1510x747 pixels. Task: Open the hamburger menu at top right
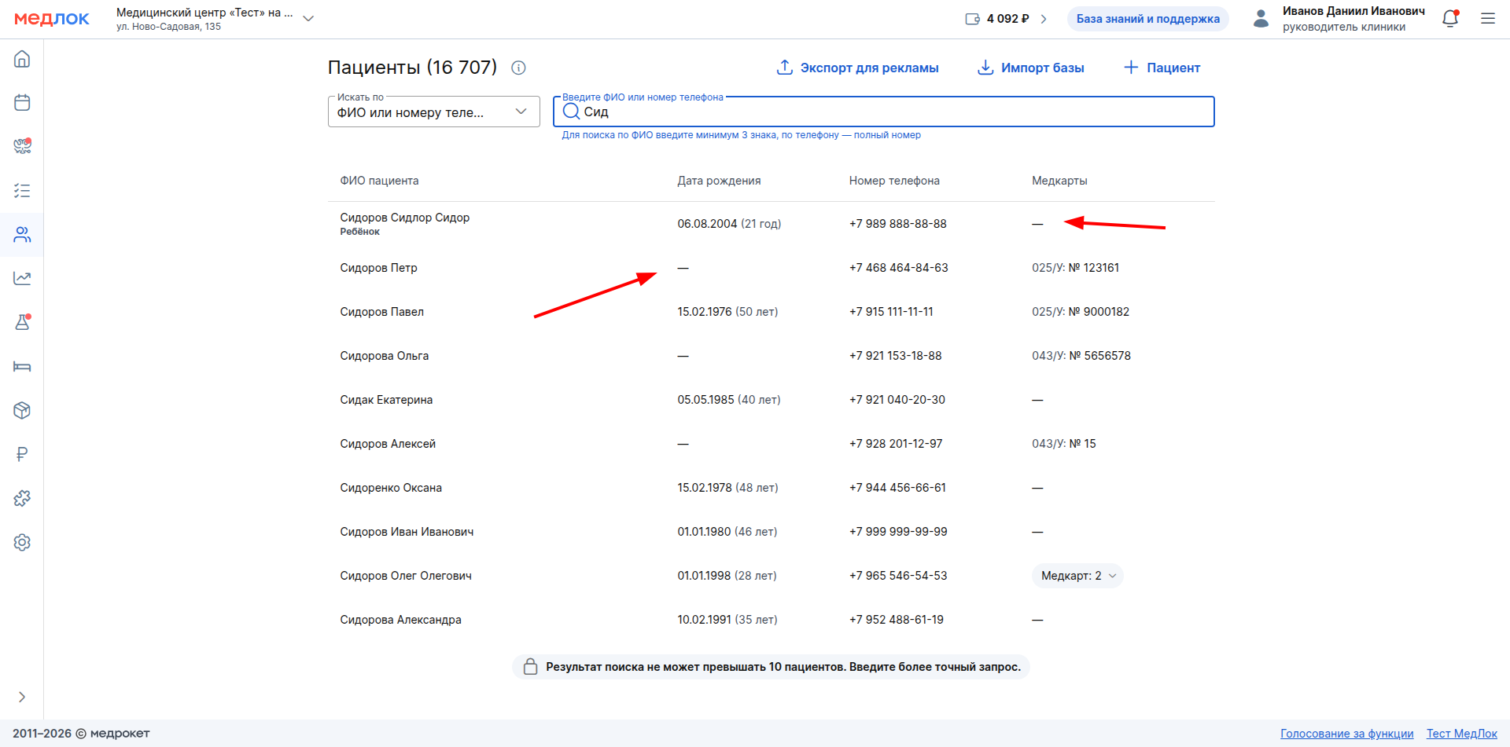[x=1488, y=19]
